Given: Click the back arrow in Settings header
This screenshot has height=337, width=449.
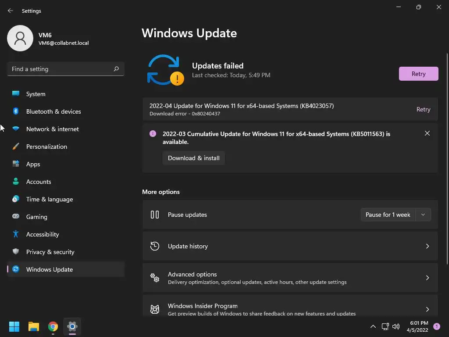Looking at the screenshot, I should pyautogui.click(x=11, y=11).
